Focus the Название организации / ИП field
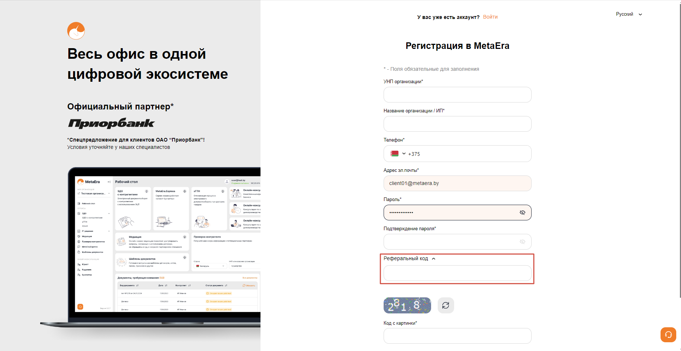Image resolution: width=681 pixels, height=351 pixels. 457,124
